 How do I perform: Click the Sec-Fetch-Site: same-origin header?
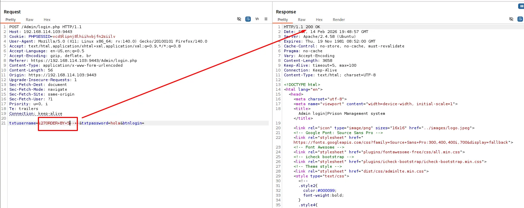[42, 94]
